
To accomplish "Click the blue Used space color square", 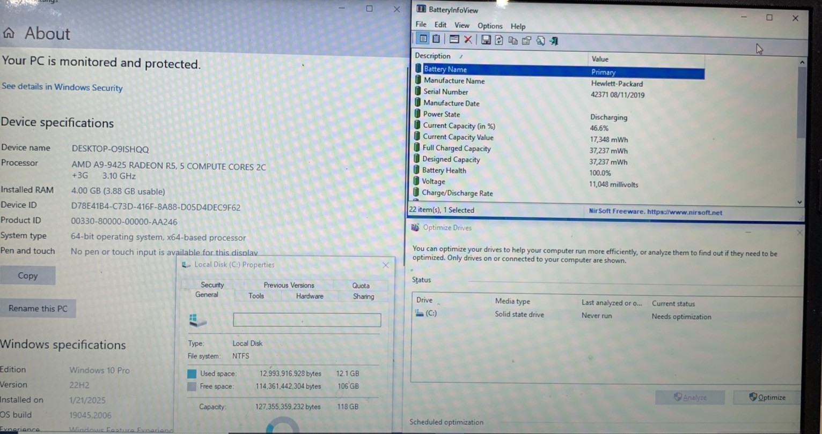I will [192, 373].
